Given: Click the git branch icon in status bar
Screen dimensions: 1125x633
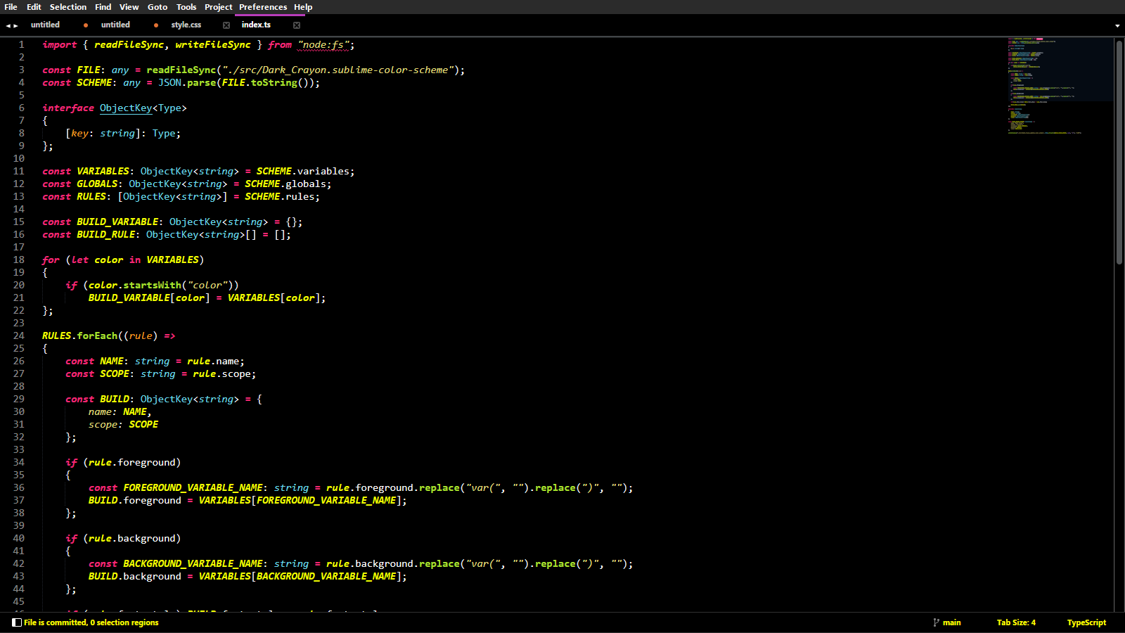Looking at the screenshot, I should pos(936,622).
